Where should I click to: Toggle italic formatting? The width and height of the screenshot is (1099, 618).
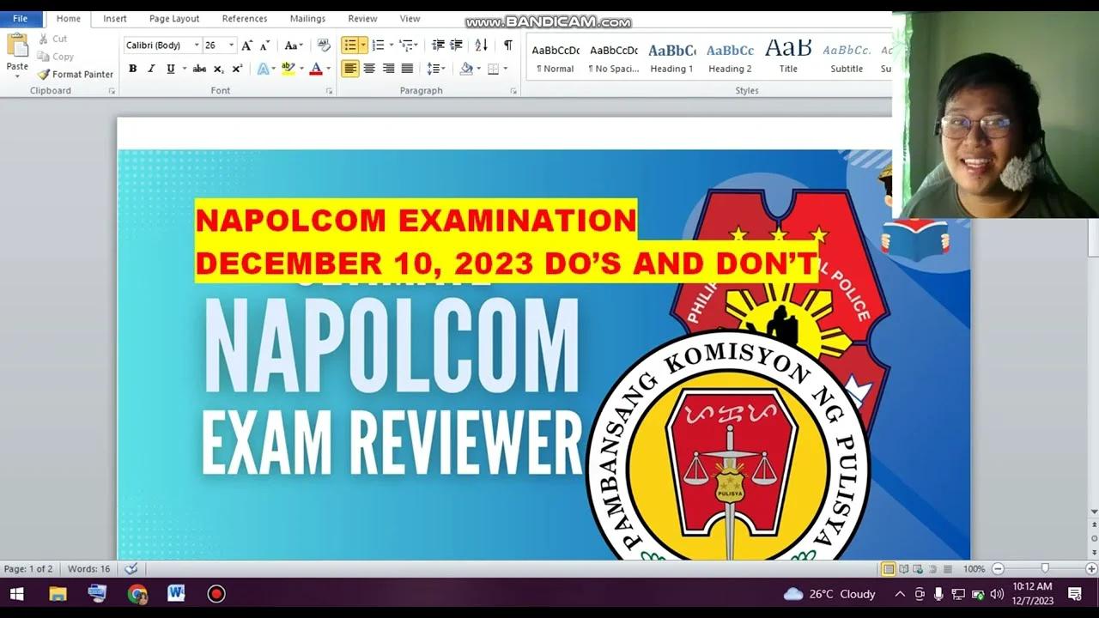[x=150, y=68]
